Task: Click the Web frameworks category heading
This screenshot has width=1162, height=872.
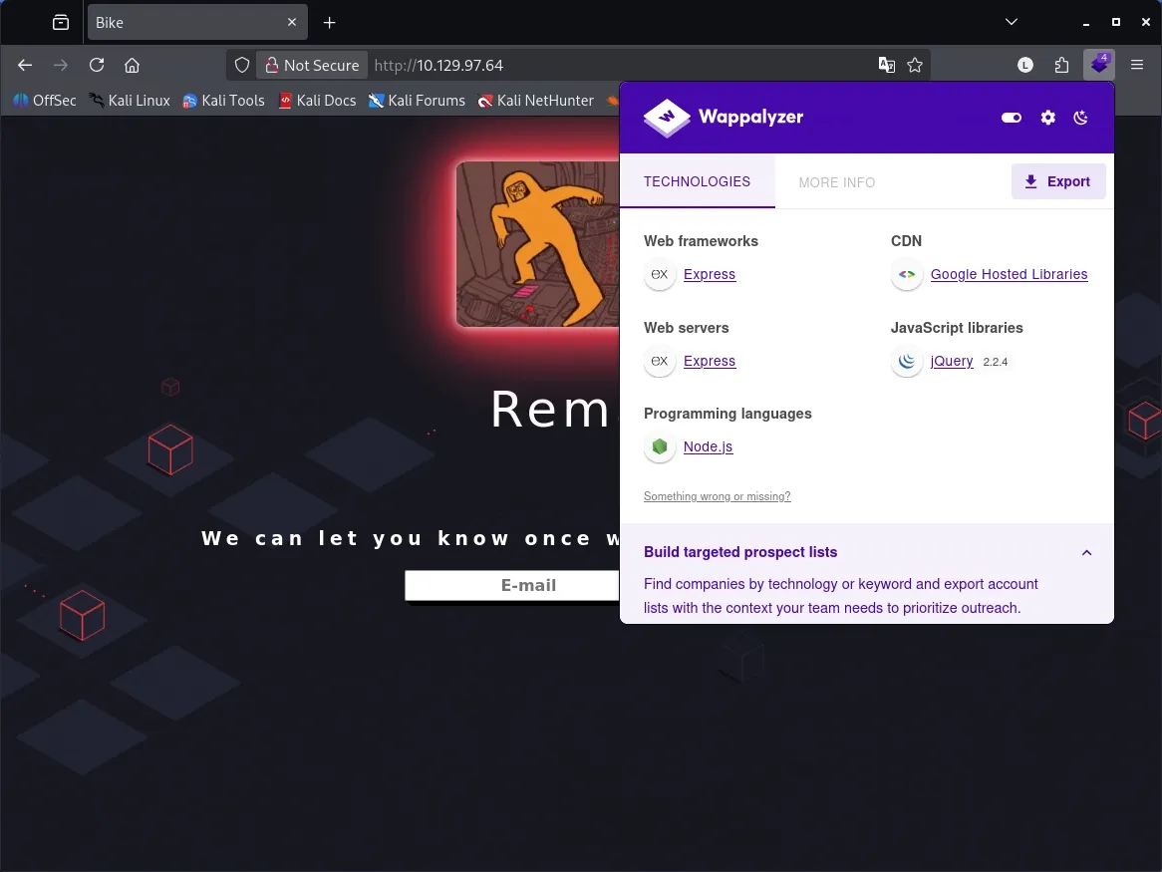Action: pos(701,241)
